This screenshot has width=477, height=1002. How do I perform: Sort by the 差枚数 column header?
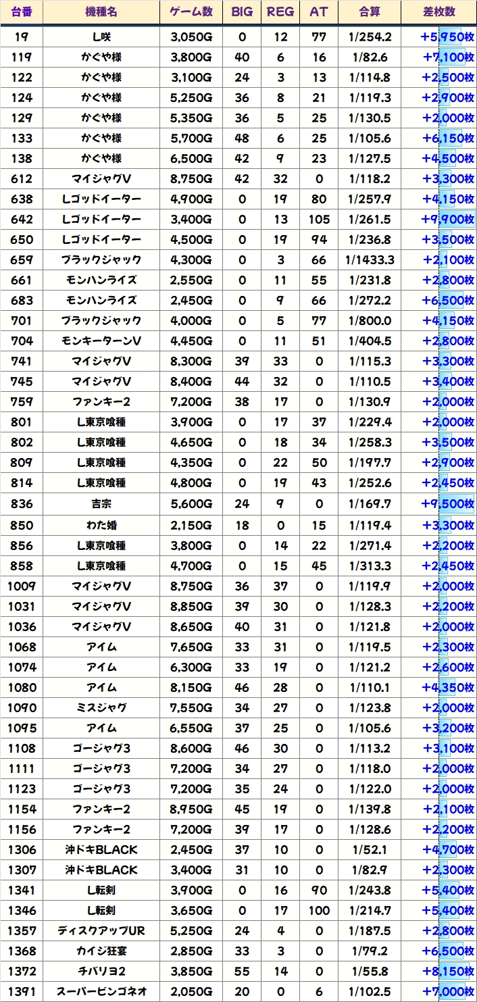pos(438,12)
